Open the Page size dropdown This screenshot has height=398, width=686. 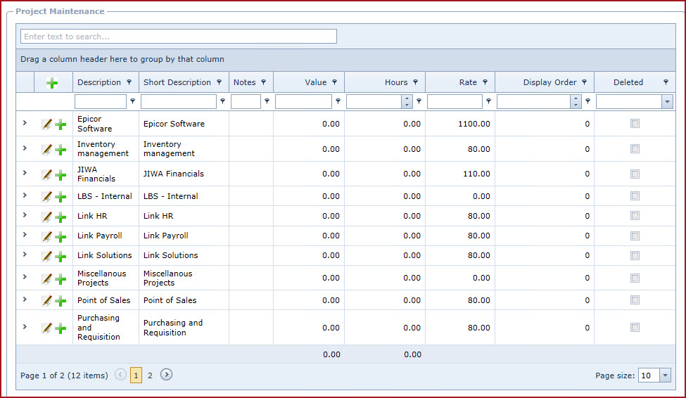click(x=666, y=375)
